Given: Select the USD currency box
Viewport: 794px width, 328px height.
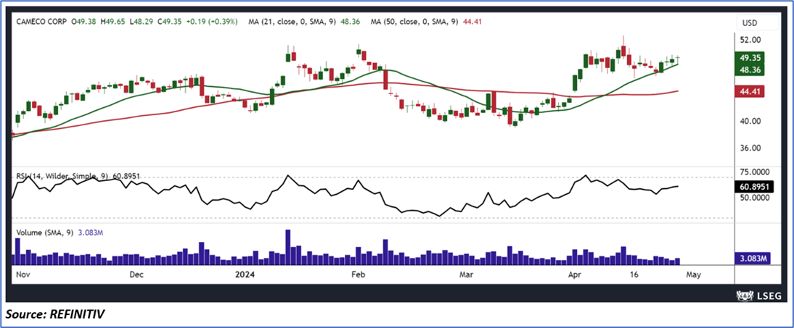Looking at the screenshot, I should pyautogui.click(x=758, y=22).
